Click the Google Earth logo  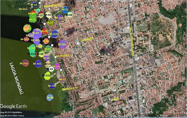13,106
